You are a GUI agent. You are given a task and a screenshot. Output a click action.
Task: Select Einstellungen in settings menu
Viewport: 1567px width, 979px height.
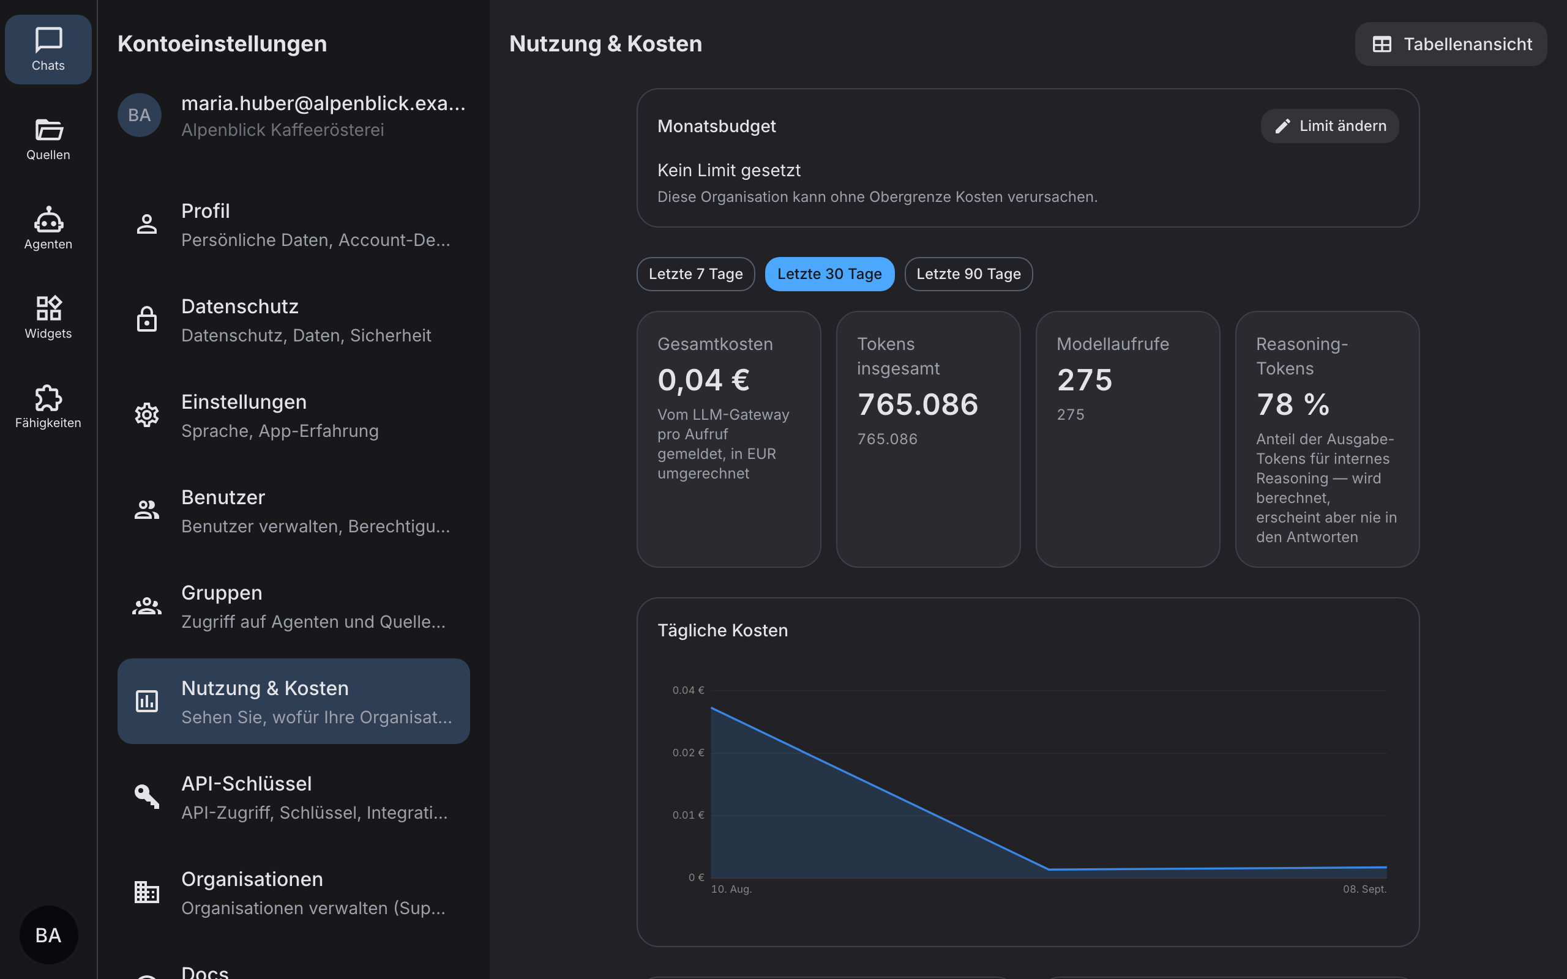293,415
